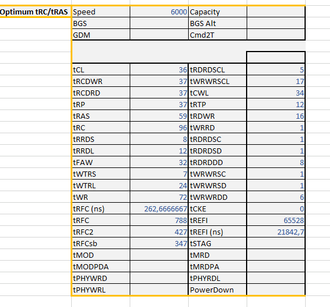Select the PowerDown label cell
This screenshot has height=307, width=330.
point(218,290)
